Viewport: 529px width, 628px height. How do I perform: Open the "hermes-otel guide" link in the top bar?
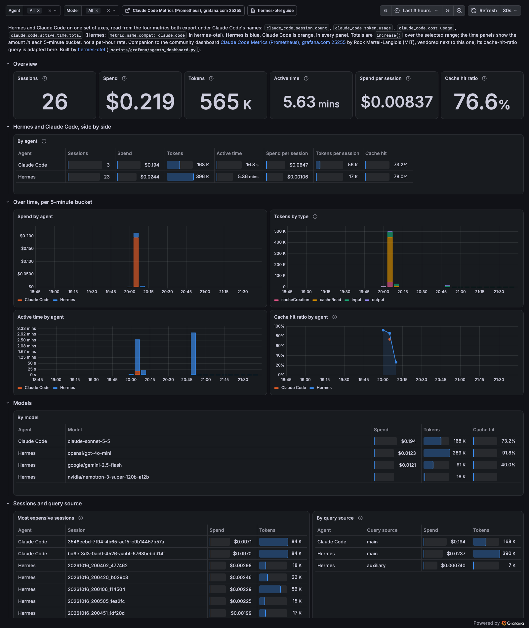(x=272, y=11)
